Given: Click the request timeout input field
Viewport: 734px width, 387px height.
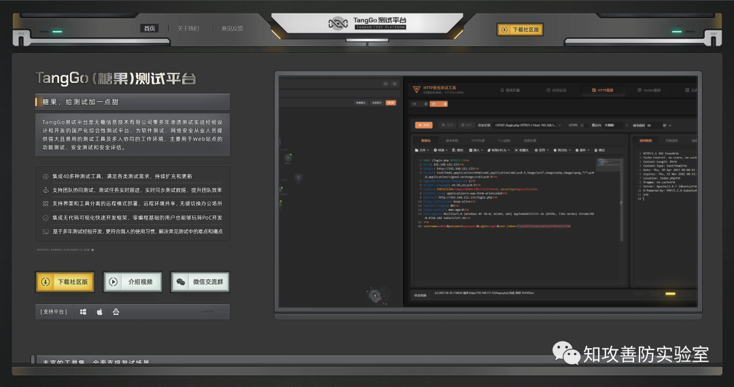Looking at the screenshot, I should tap(654, 125).
